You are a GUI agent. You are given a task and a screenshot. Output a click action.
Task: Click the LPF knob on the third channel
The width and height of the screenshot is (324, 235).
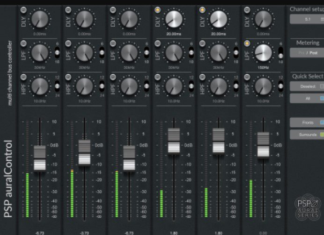(129, 53)
